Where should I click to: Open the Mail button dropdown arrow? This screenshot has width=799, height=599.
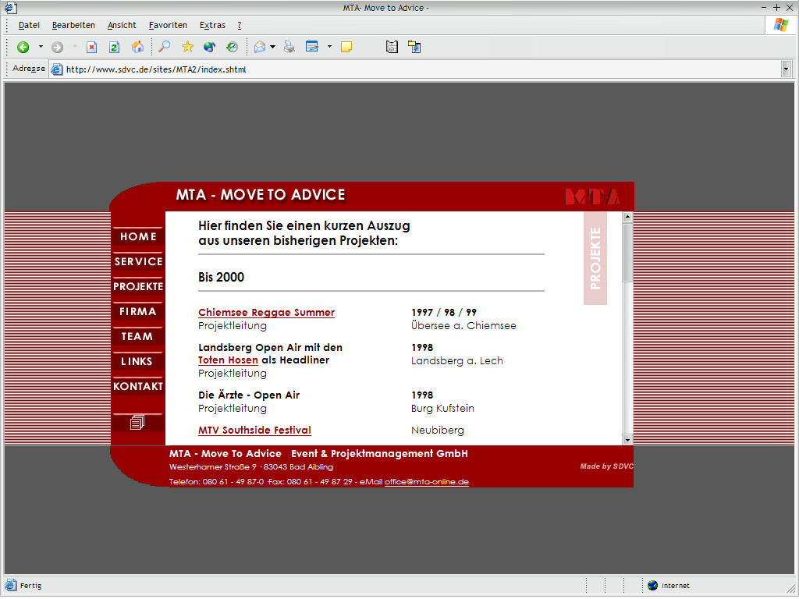pyautogui.click(x=272, y=48)
